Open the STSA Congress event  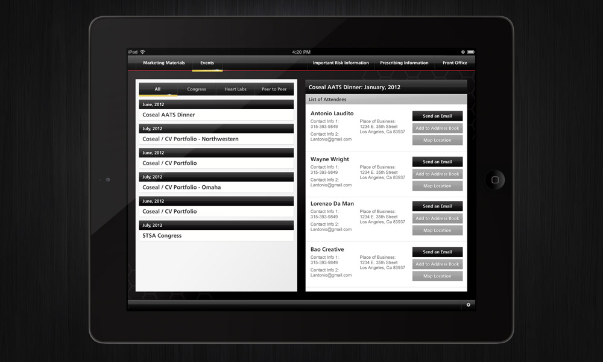[x=216, y=235]
